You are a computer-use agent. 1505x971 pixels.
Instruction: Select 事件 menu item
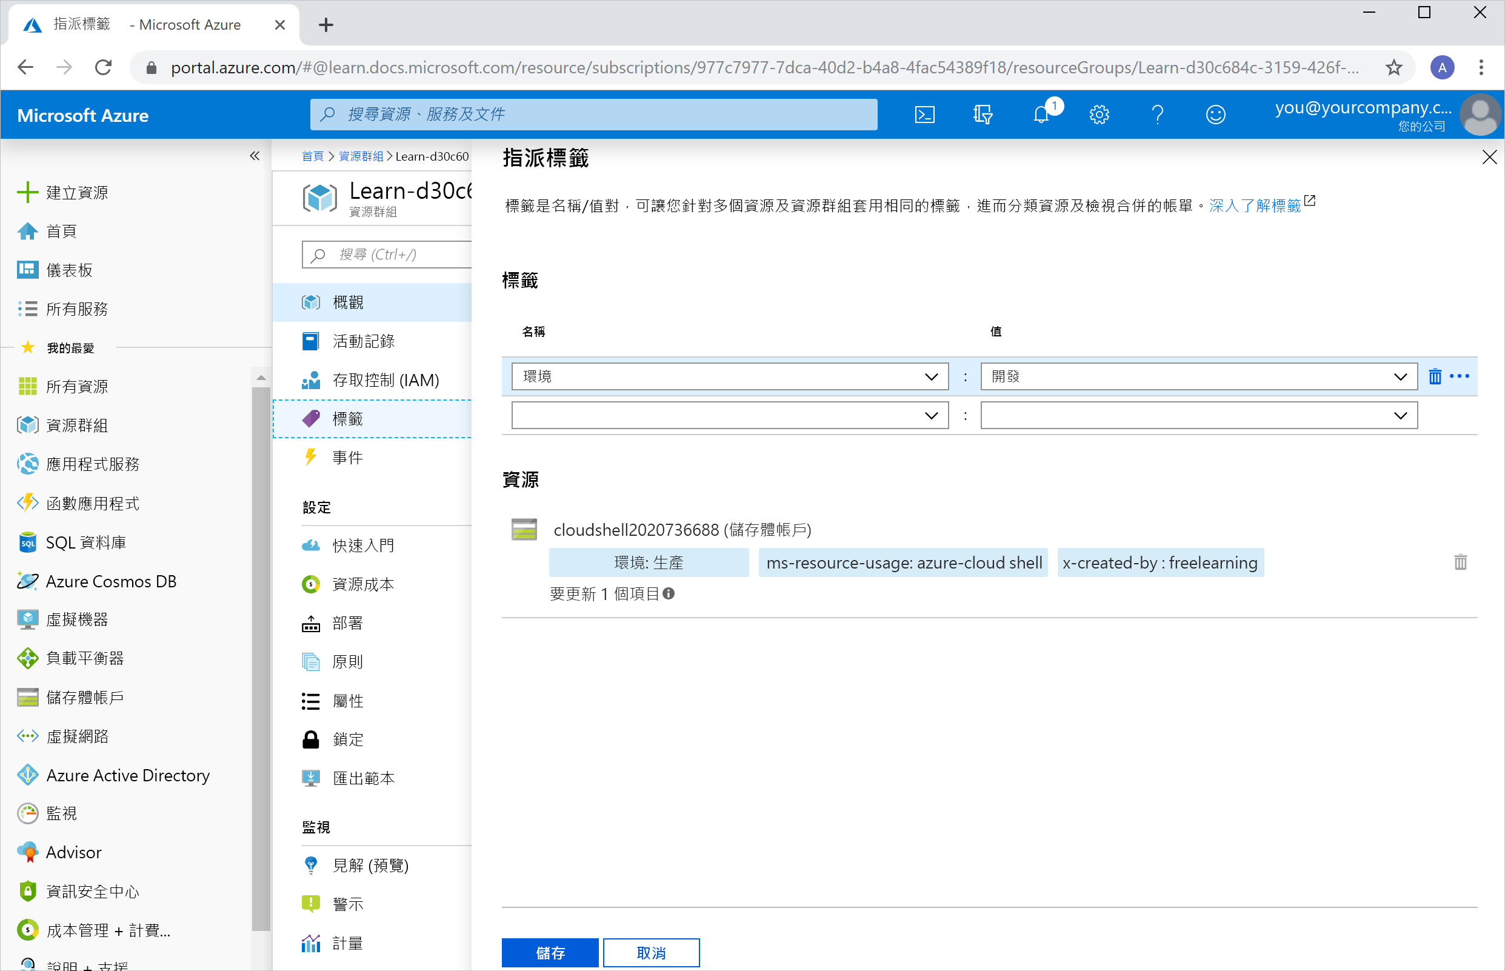click(372, 457)
